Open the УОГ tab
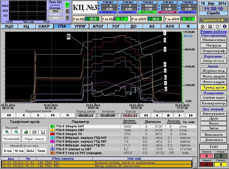The width and height of the screenshot is (229, 169). coord(116,26)
